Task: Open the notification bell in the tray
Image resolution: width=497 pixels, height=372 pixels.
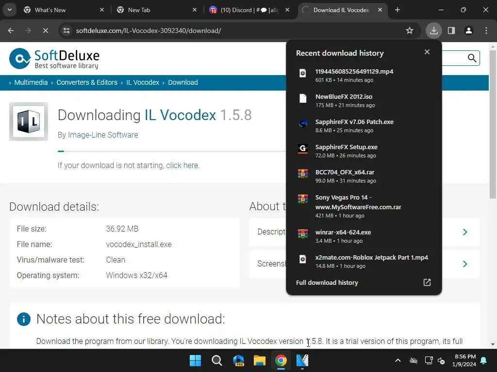Action: pyautogui.click(x=484, y=360)
